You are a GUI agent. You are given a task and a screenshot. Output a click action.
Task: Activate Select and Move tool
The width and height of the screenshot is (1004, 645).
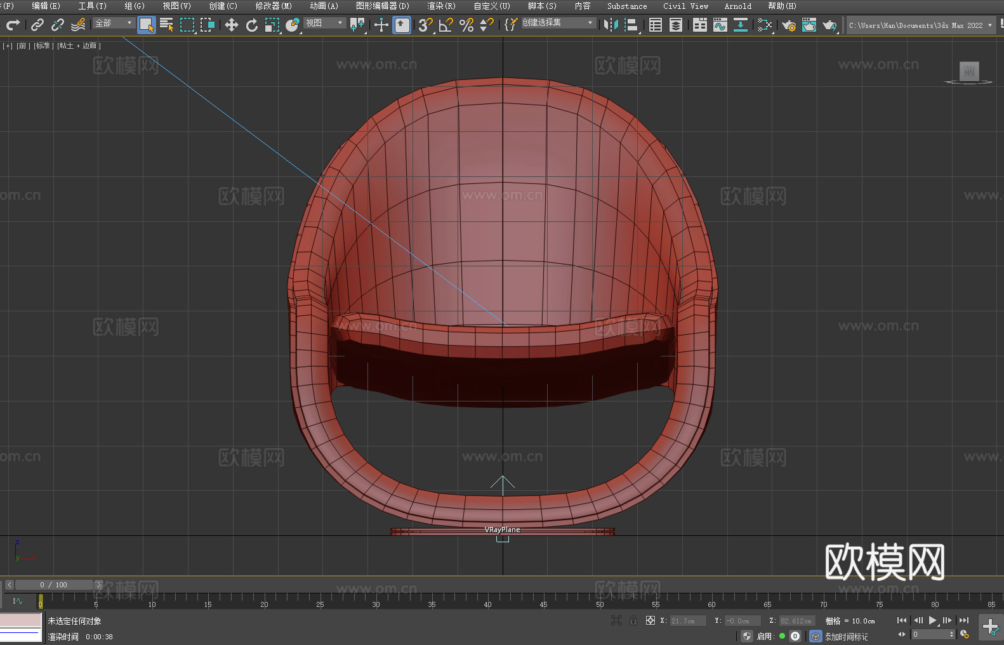point(232,25)
